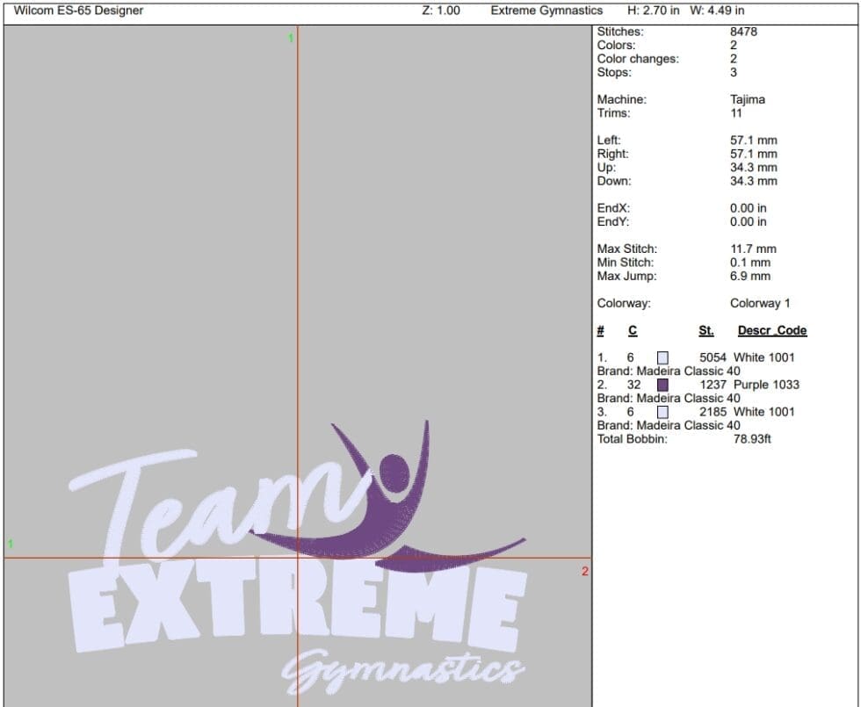Click the green hoop marker labeled 1

point(291,39)
